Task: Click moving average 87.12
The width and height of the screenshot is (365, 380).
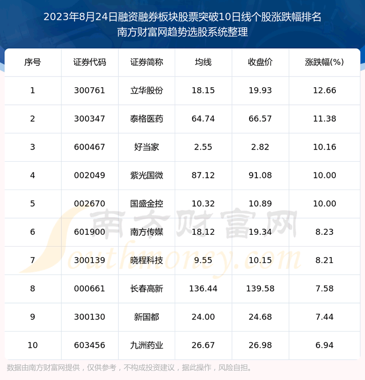Action: coord(203,175)
